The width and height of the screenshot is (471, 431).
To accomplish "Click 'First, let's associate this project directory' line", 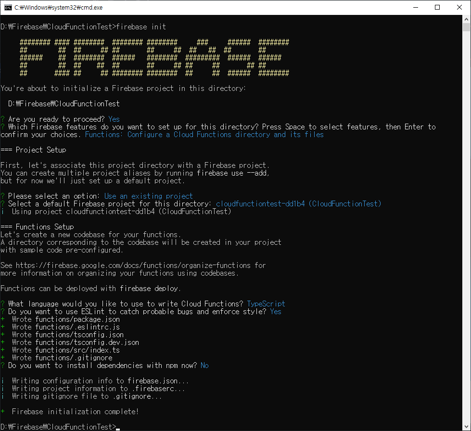I will click(x=135, y=165).
